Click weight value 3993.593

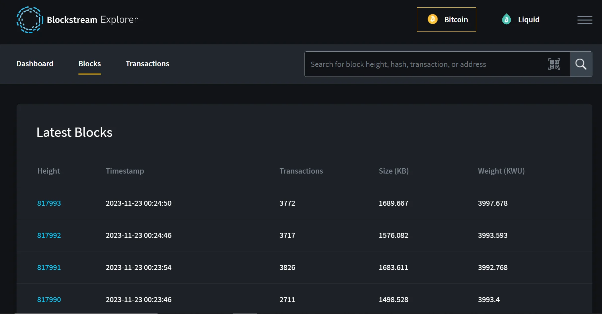coord(492,235)
